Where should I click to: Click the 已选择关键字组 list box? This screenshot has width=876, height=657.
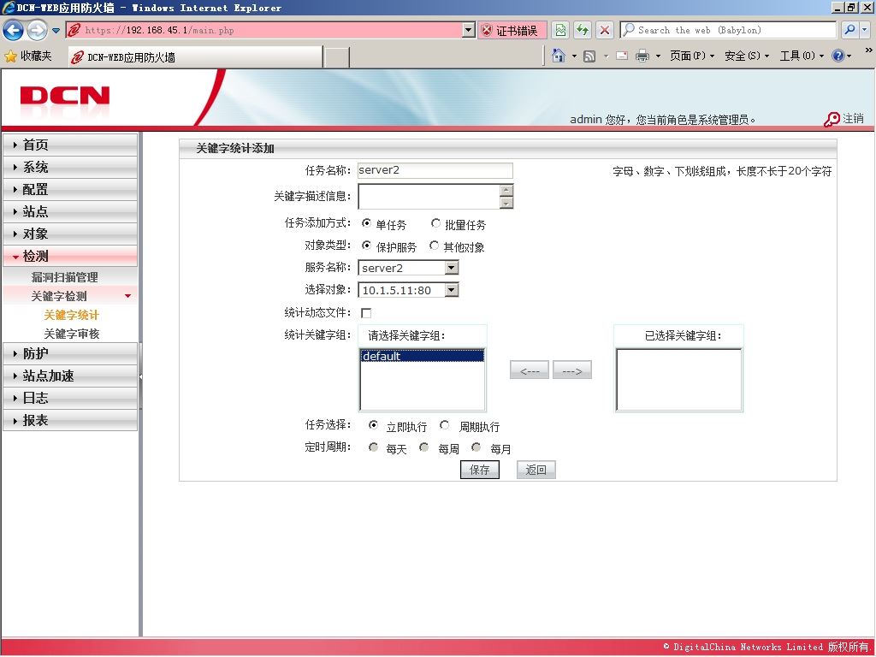pos(678,380)
